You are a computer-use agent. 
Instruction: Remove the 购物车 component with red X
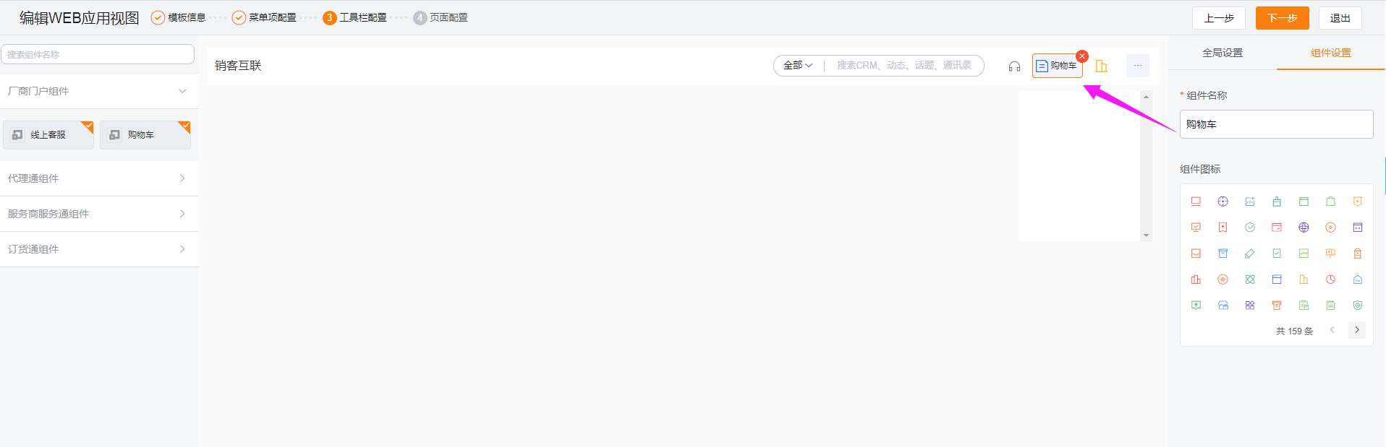click(1082, 56)
